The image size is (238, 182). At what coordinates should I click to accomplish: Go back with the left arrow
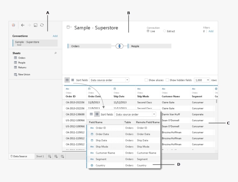pyautogui.click(x=23, y=25)
